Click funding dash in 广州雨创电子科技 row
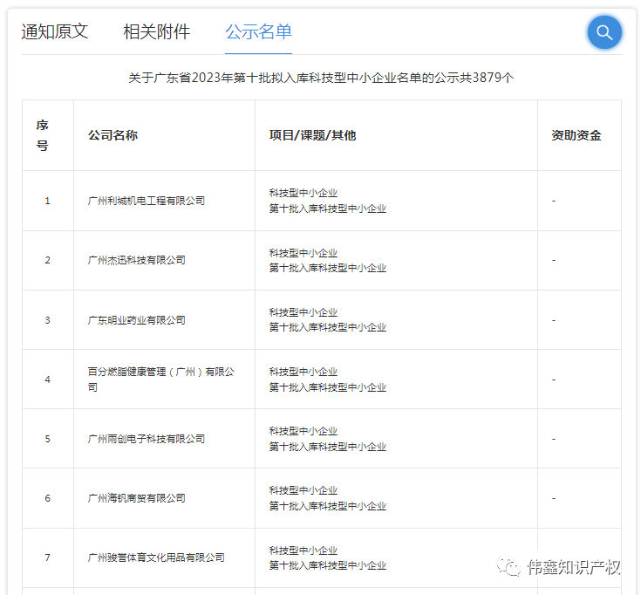Image resolution: width=641 pixels, height=595 pixels. coord(554,439)
